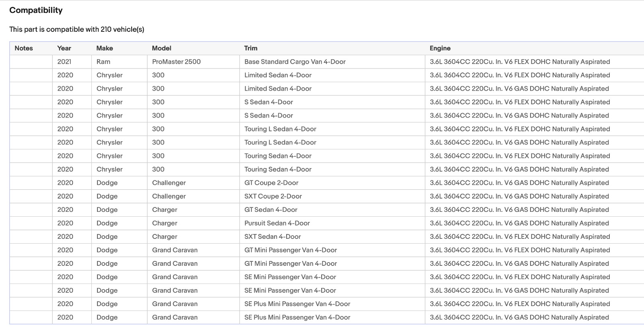This screenshot has width=644, height=327.
Task: Click Charger model in SXT Sedan row
Action: pos(165,237)
